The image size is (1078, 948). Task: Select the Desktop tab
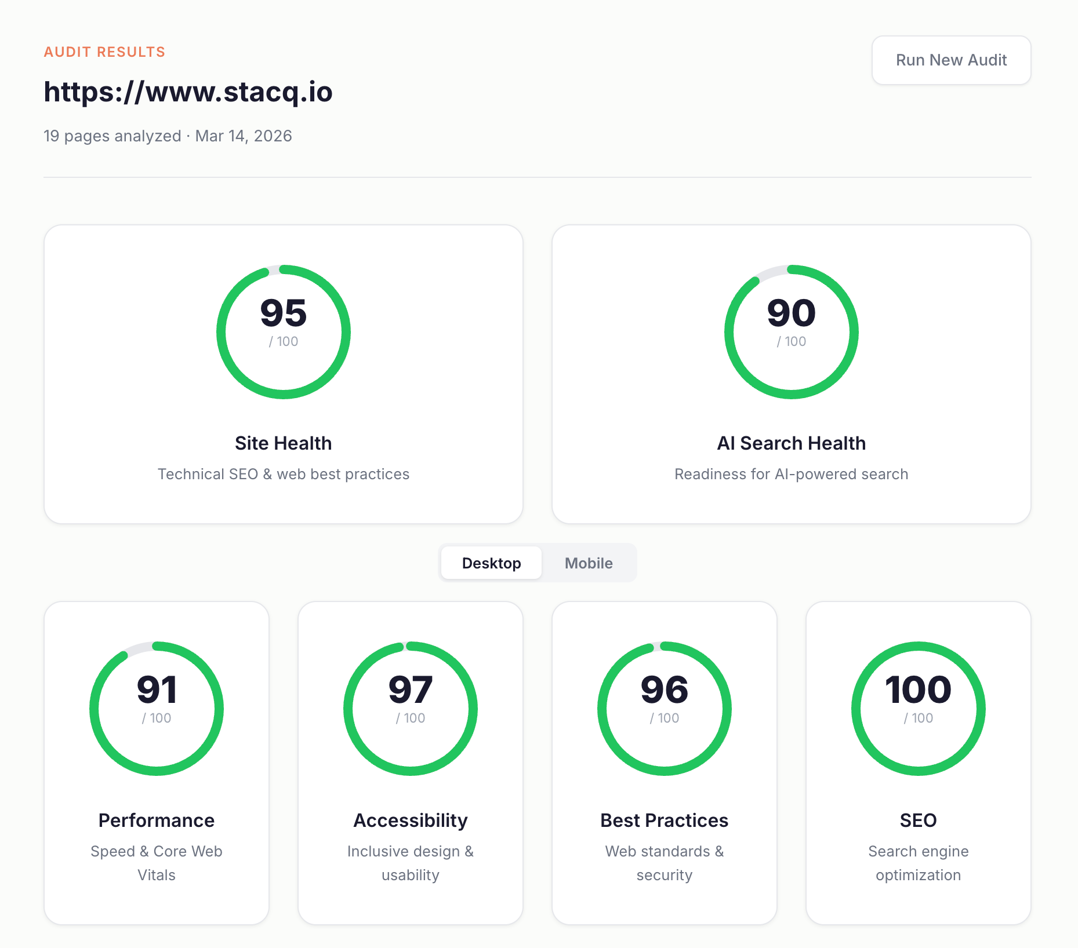pos(491,563)
